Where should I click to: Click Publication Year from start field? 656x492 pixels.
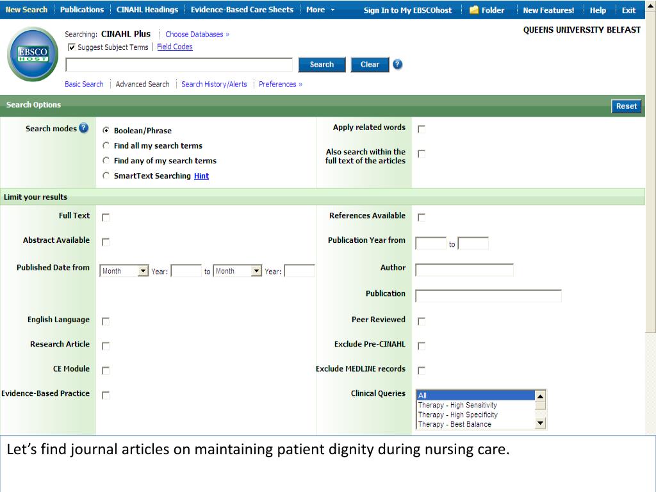431,243
